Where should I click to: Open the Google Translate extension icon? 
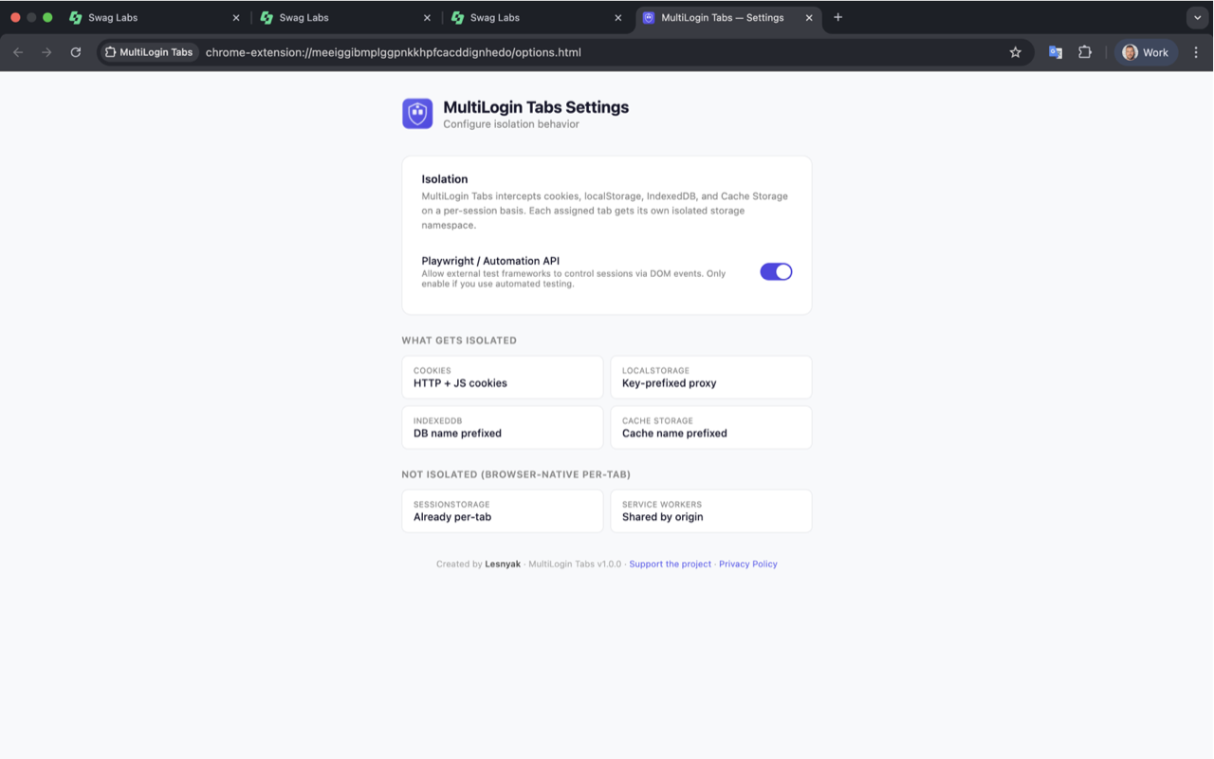(1055, 52)
